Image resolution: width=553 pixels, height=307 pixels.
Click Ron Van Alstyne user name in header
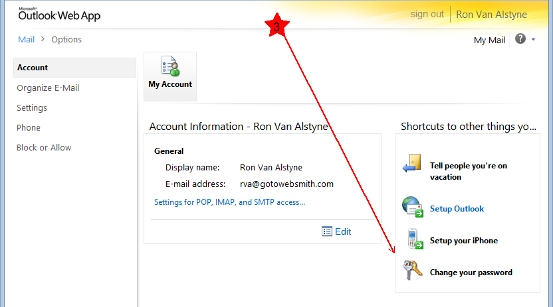pyautogui.click(x=491, y=15)
